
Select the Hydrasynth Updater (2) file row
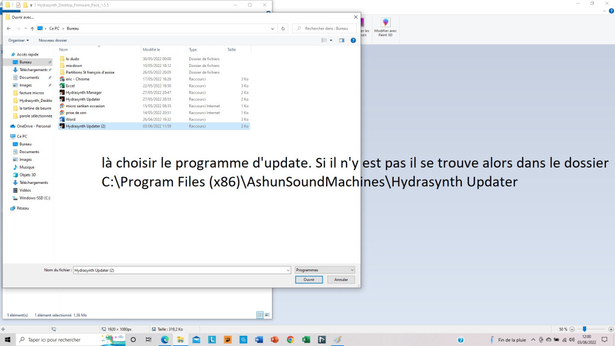(154, 127)
